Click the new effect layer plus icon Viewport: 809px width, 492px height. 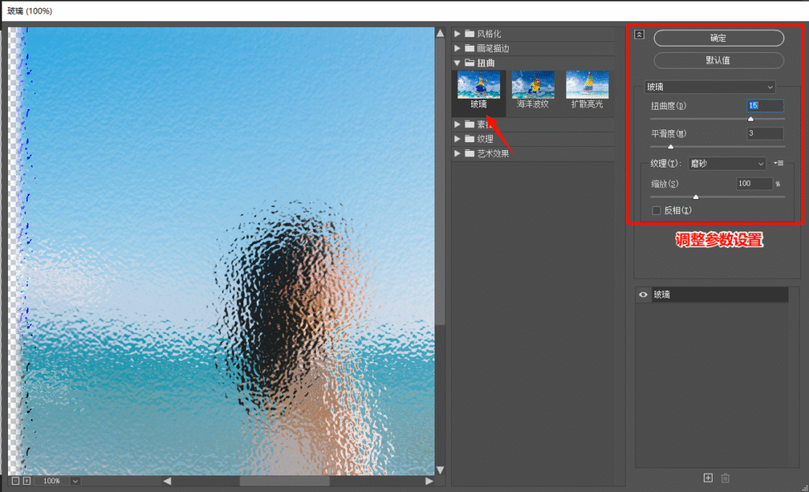(x=708, y=478)
